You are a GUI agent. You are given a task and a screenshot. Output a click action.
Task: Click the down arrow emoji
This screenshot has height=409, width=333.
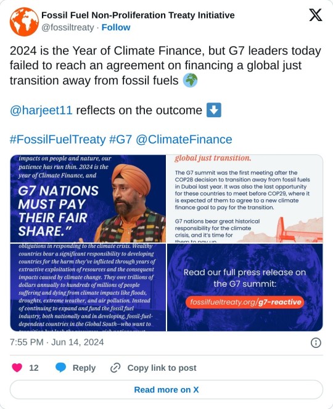214,110
